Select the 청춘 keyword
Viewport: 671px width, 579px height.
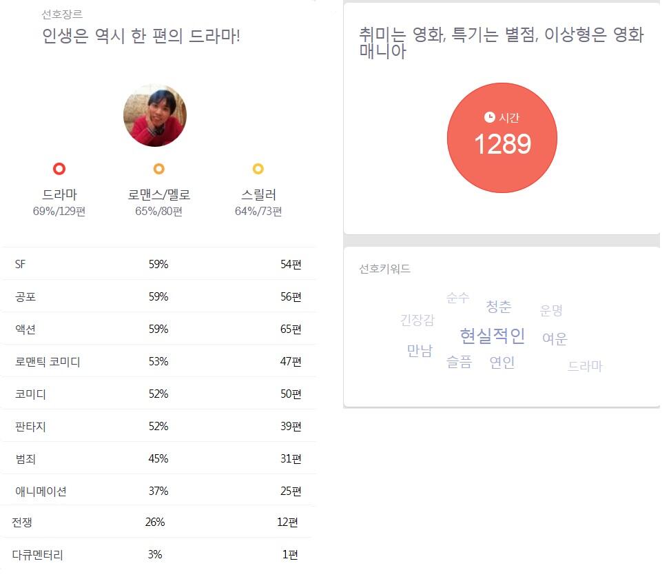pos(498,306)
